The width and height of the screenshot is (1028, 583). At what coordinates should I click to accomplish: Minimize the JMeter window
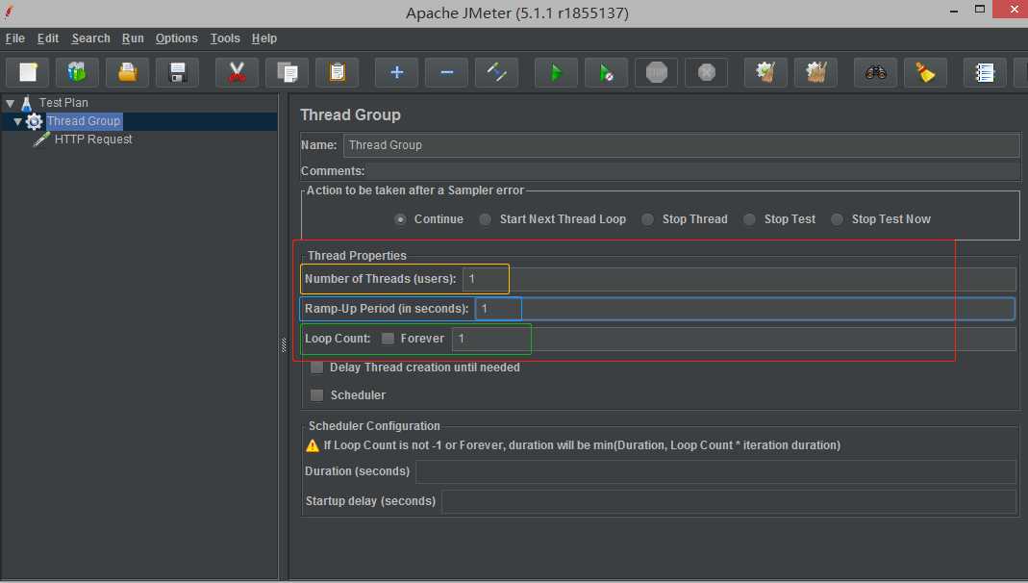954,12
